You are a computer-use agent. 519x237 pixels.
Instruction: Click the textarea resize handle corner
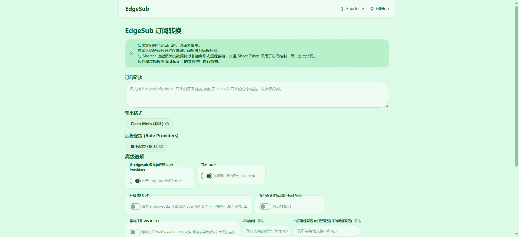[387, 106]
